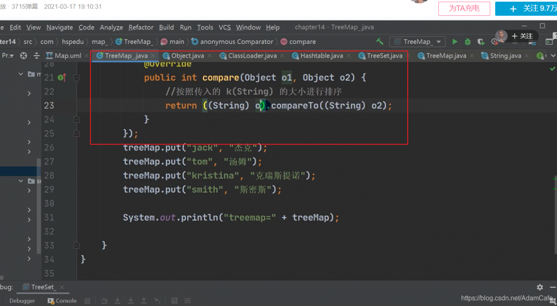
Task: Open the Run menu
Action: pyautogui.click(x=185, y=27)
